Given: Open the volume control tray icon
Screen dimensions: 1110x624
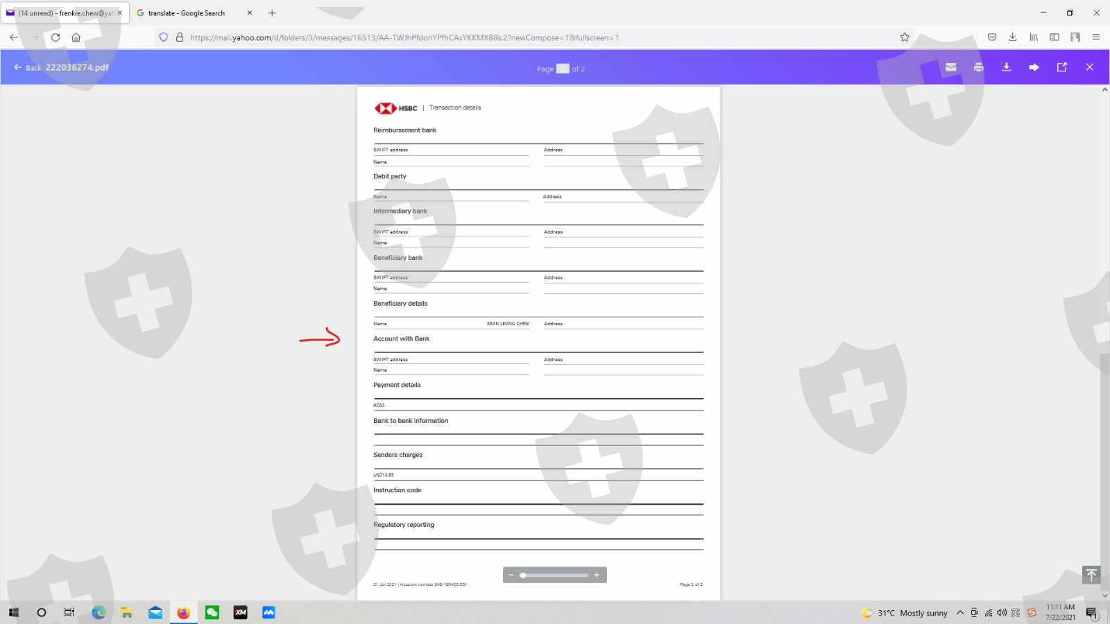Looking at the screenshot, I should click(1002, 613).
